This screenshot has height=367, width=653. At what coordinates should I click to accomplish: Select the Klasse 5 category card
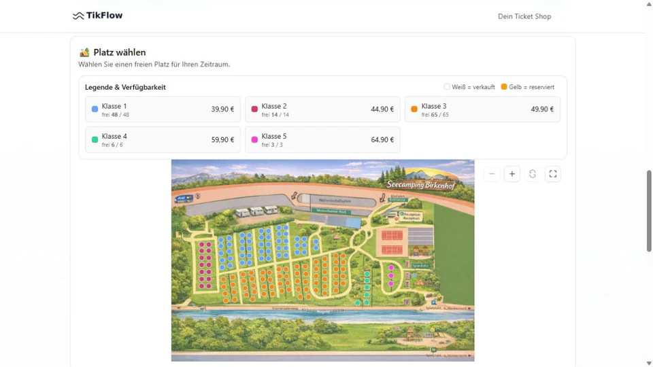322,140
